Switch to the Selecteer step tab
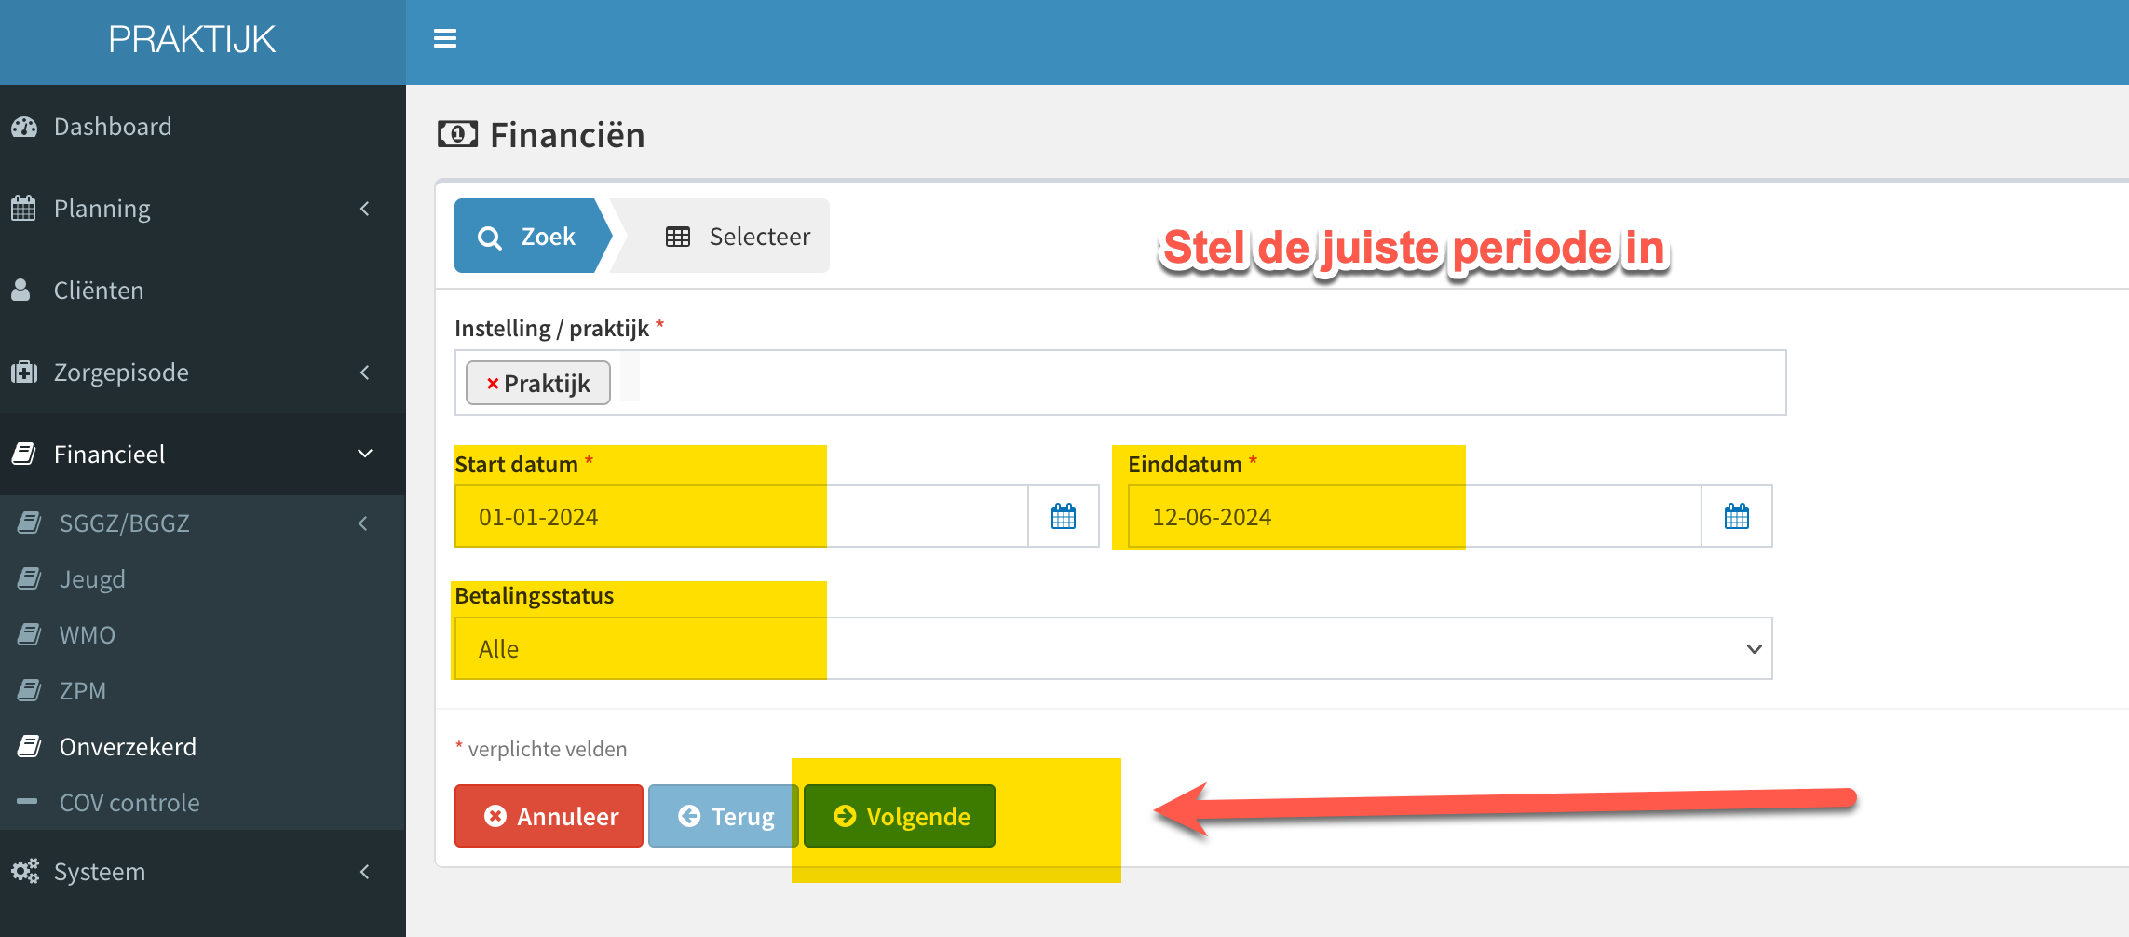 coord(738,237)
